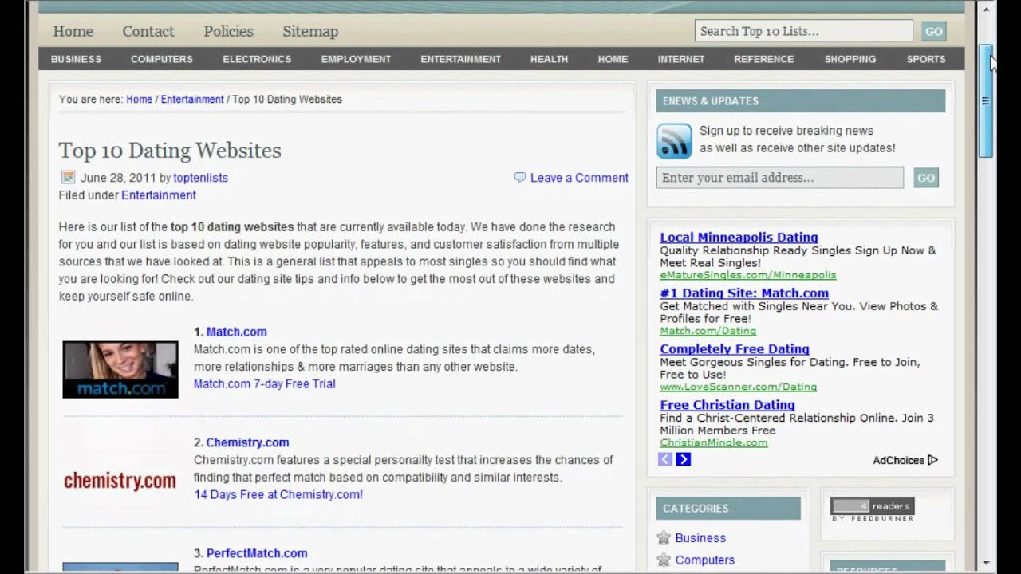Open Local Minneapolis Dating ad
The width and height of the screenshot is (1021, 574).
(x=739, y=237)
